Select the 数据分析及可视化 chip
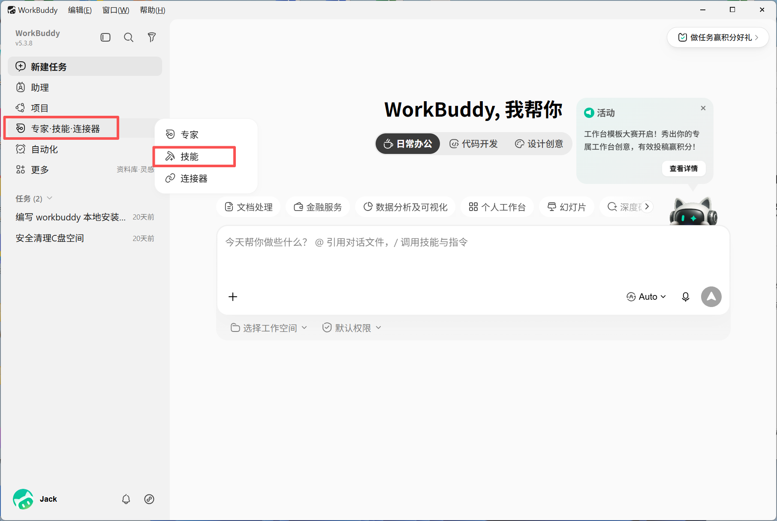This screenshot has width=777, height=521. click(x=405, y=207)
